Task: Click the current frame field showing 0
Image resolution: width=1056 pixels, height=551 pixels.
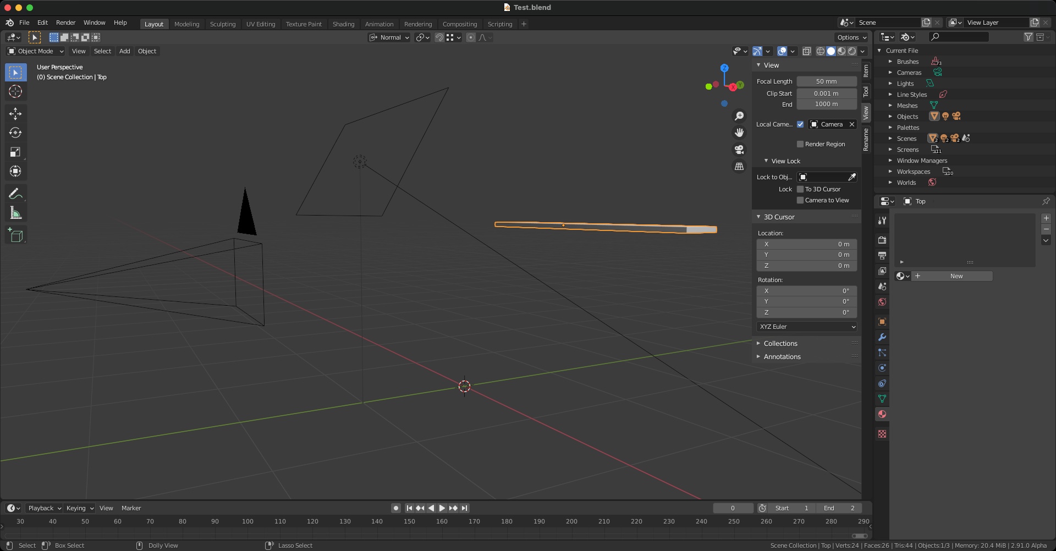Action: (x=733, y=508)
